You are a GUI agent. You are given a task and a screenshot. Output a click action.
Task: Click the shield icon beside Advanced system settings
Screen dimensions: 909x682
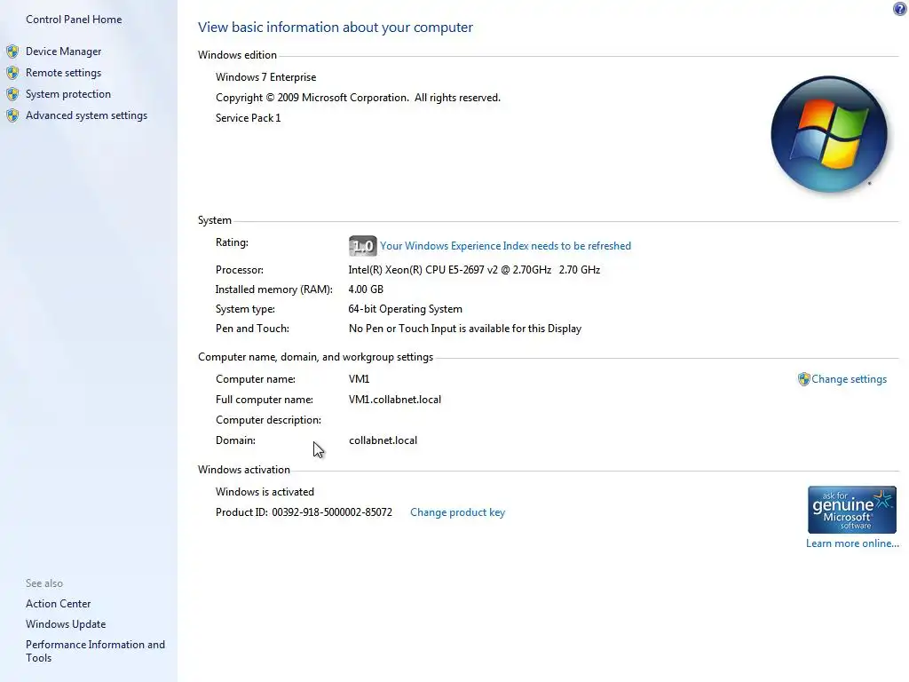(x=12, y=115)
